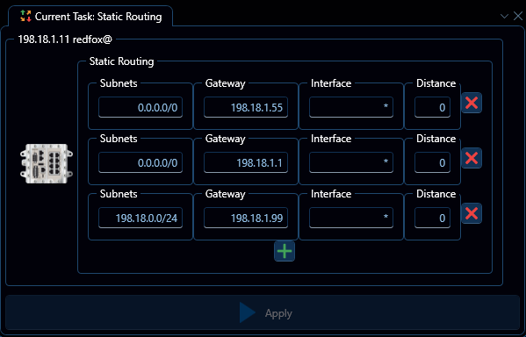The image size is (526, 337).
Task: Apply the static routing configuration
Action: point(263,312)
